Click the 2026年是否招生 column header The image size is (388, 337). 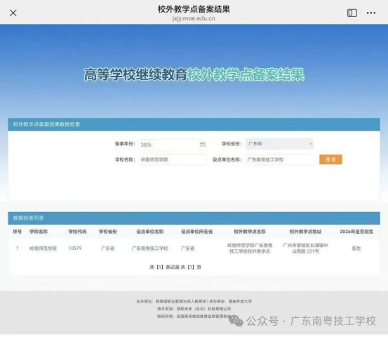coord(356,232)
